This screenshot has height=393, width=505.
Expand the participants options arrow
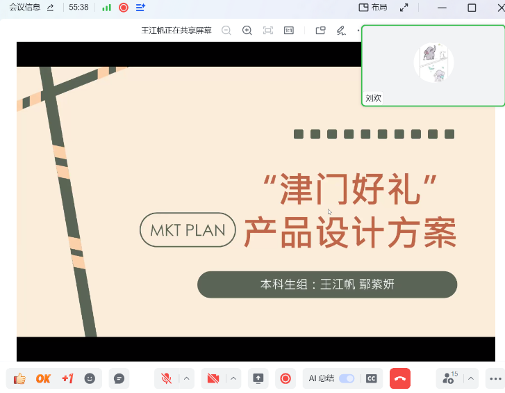click(471, 378)
